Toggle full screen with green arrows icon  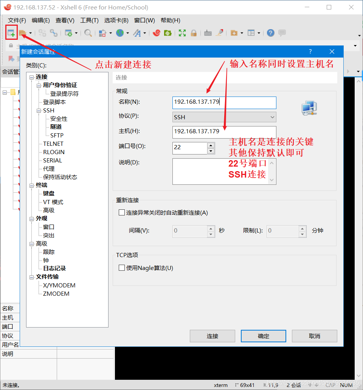click(182, 33)
